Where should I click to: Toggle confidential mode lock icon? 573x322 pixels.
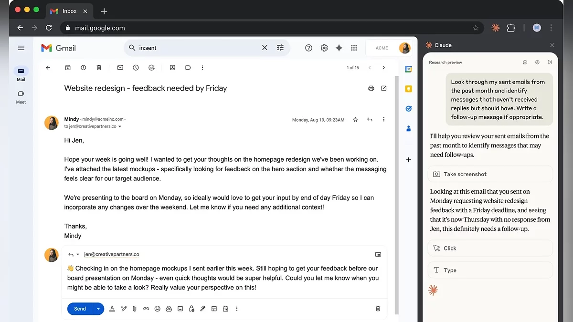click(x=191, y=309)
